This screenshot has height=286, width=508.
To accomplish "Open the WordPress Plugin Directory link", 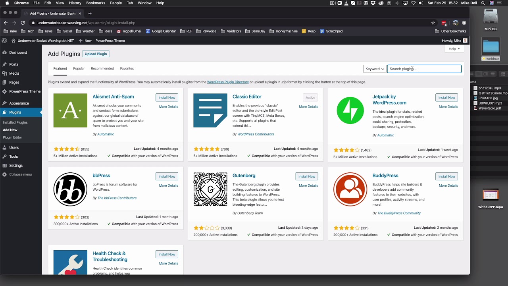I will (x=228, y=82).
